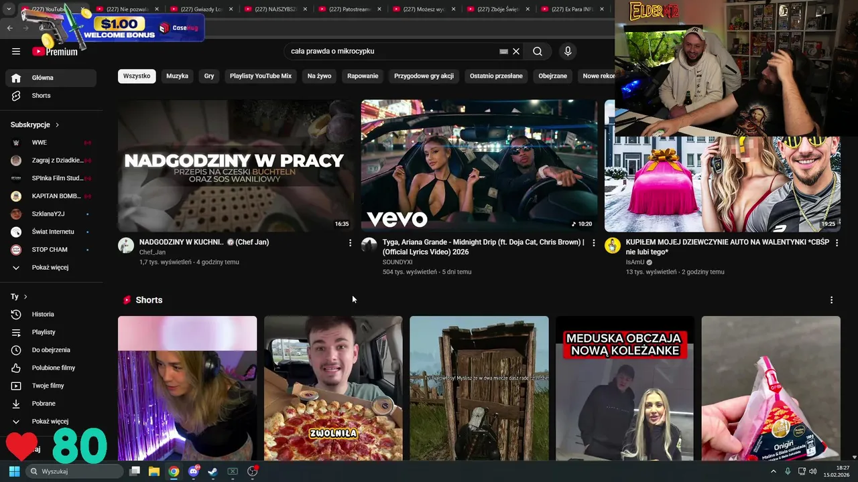Select the Rapowanie chip
The height and width of the screenshot is (482, 858).
(363, 76)
